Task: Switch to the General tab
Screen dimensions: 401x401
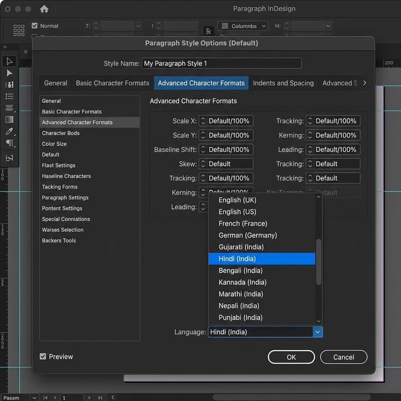Action: 56,83
